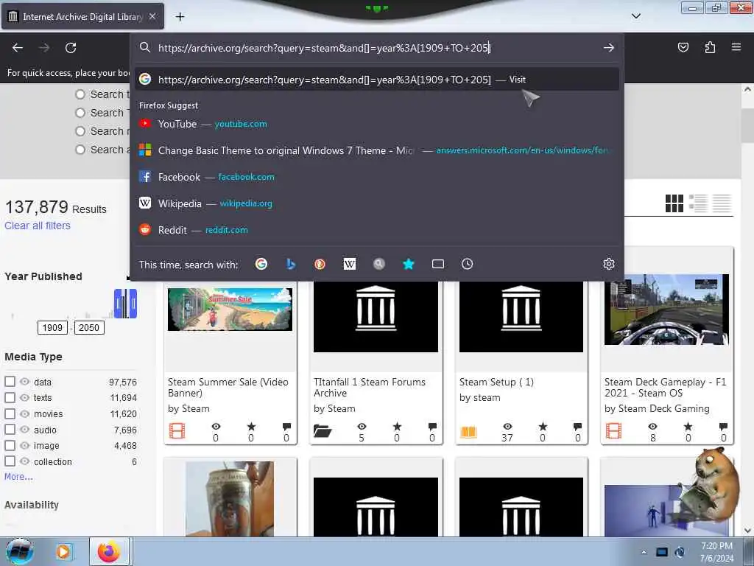This screenshot has height=566, width=754.
Task: Search this time with Google icon
Action: pos(261,264)
